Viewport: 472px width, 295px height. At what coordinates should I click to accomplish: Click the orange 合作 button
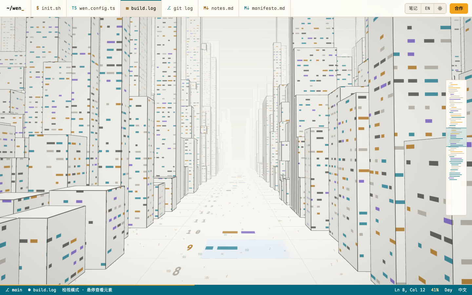coord(459,9)
